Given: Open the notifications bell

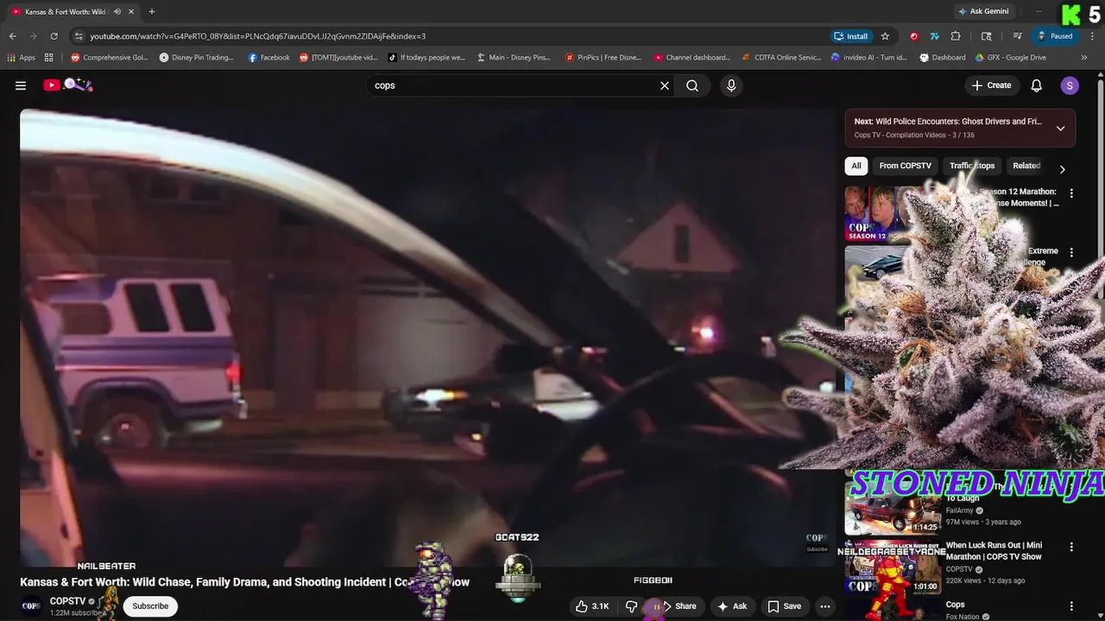Looking at the screenshot, I should 1037,85.
